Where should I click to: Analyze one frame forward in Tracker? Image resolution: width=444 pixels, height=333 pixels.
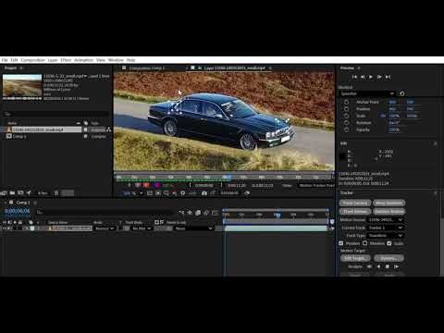coord(397,266)
